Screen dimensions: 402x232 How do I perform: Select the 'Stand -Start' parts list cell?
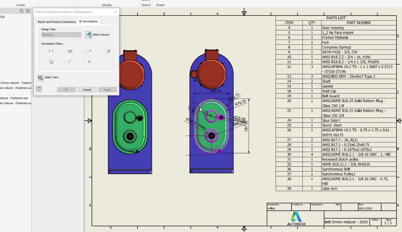(359, 125)
